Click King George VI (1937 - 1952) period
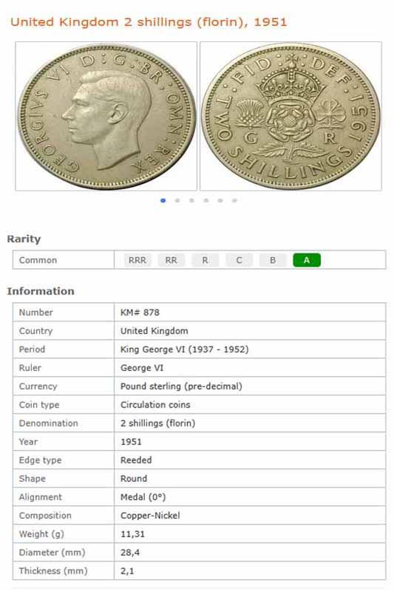 (184, 349)
